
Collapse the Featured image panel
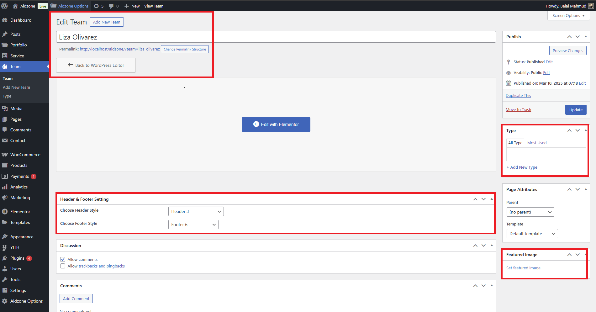(x=585, y=255)
